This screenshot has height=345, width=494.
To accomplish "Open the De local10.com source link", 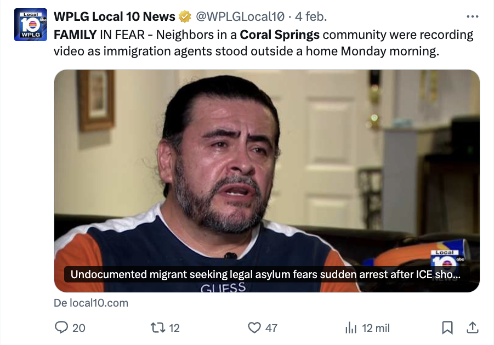I will pos(91,303).
